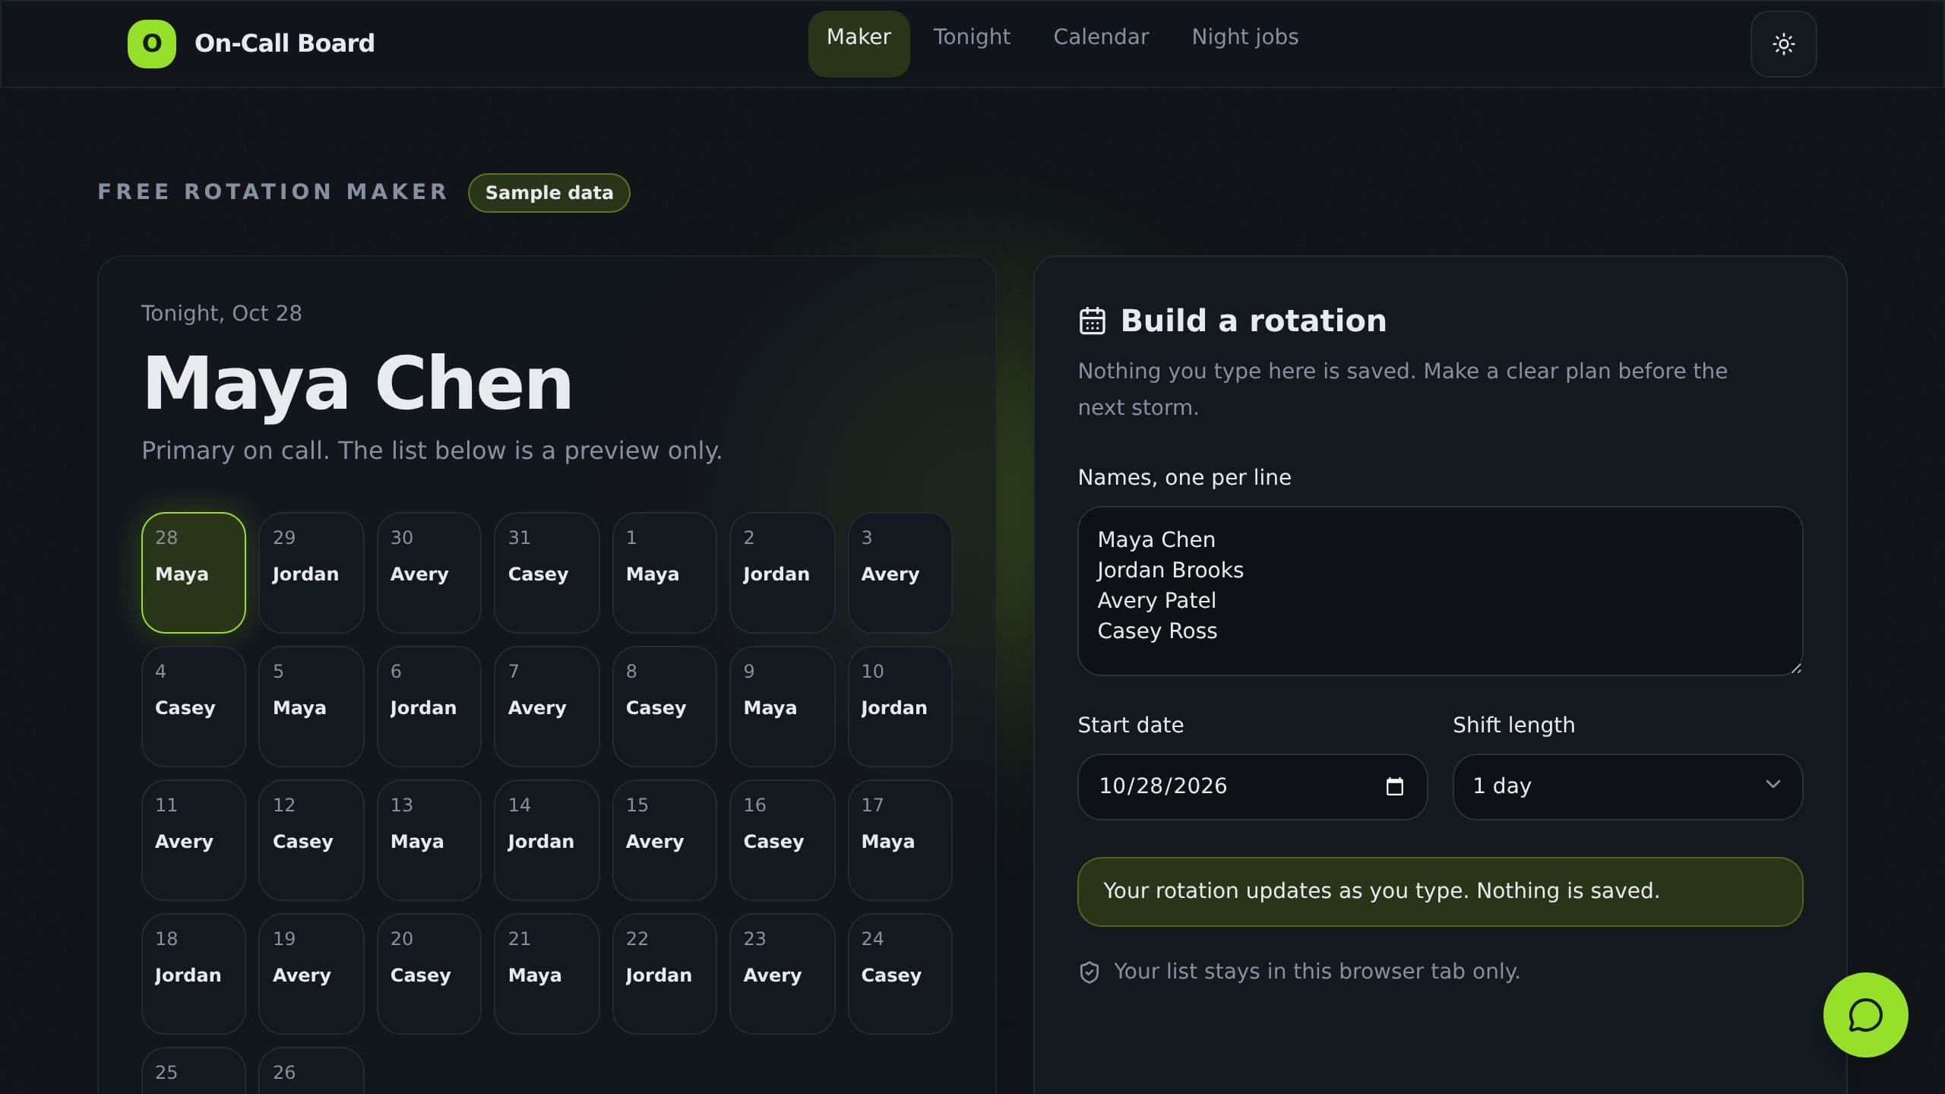Click the resize handle of names textarea
This screenshot has width=1945, height=1094.
1795,669
